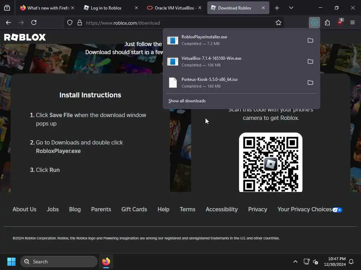This screenshot has width=361, height=270.
Task: Open the Privacy footer link
Action: pos(258,210)
